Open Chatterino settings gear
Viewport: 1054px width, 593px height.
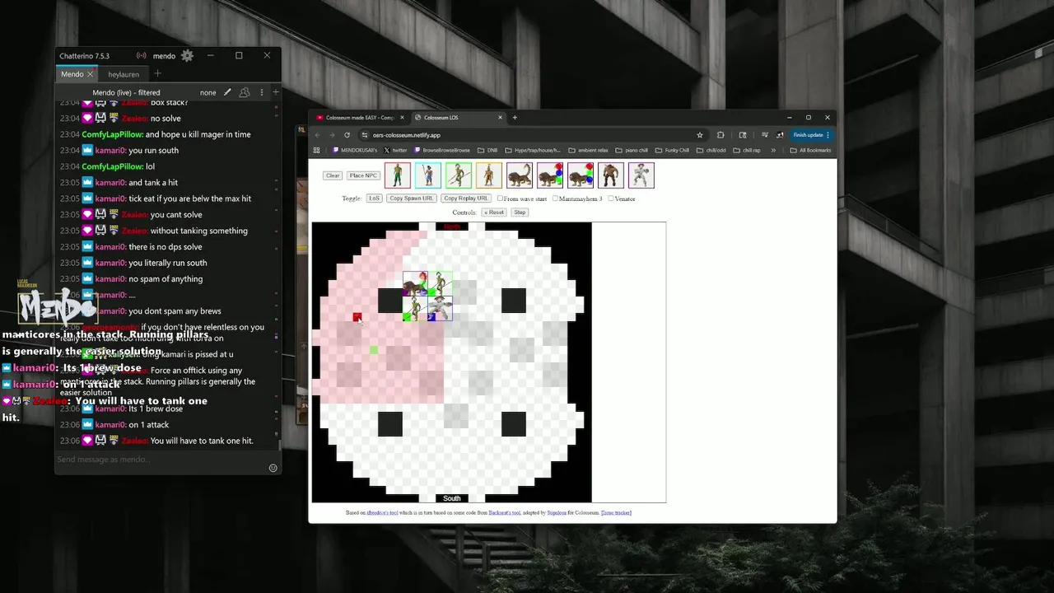(187, 56)
